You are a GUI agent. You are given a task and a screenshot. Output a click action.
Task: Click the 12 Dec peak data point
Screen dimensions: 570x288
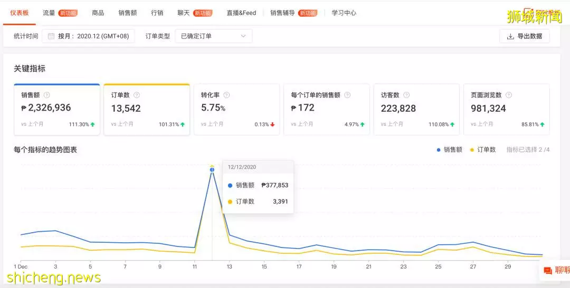(212, 170)
